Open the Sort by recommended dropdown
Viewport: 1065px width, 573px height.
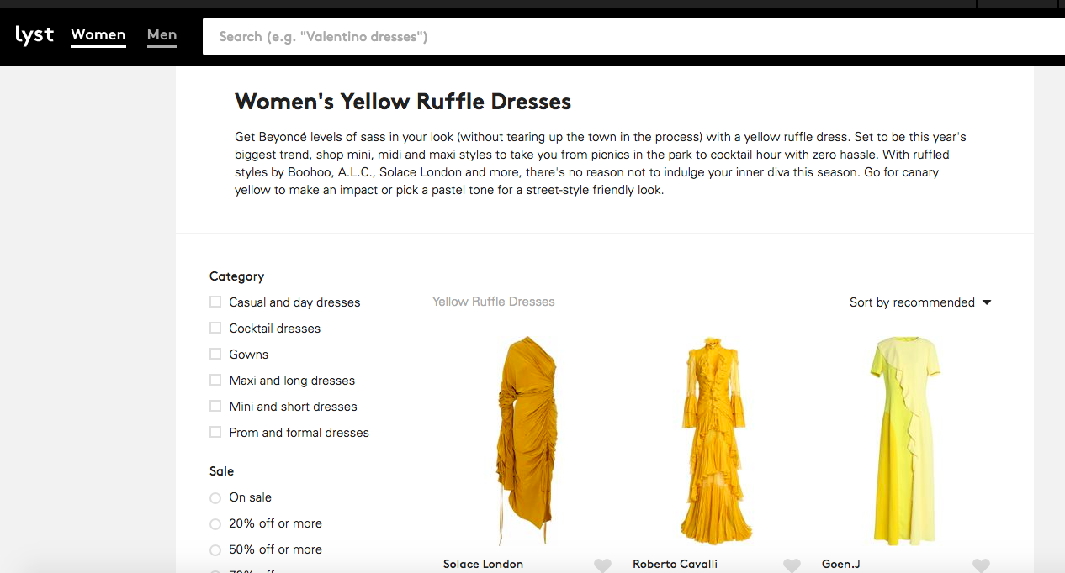pos(920,302)
